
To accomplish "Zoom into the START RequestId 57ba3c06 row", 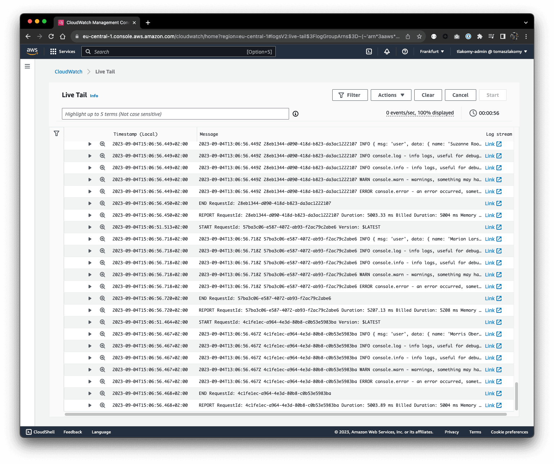I will pyautogui.click(x=103, y=227).
